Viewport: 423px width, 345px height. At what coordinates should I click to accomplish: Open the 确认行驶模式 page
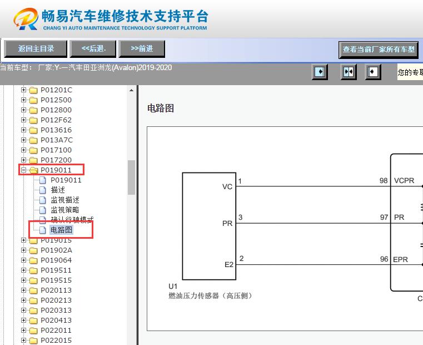pyautogui.click(x=72, y=219)
